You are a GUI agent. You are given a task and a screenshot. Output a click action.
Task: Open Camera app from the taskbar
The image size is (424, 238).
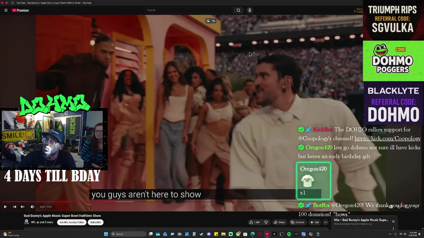click(x=180, y=234)
